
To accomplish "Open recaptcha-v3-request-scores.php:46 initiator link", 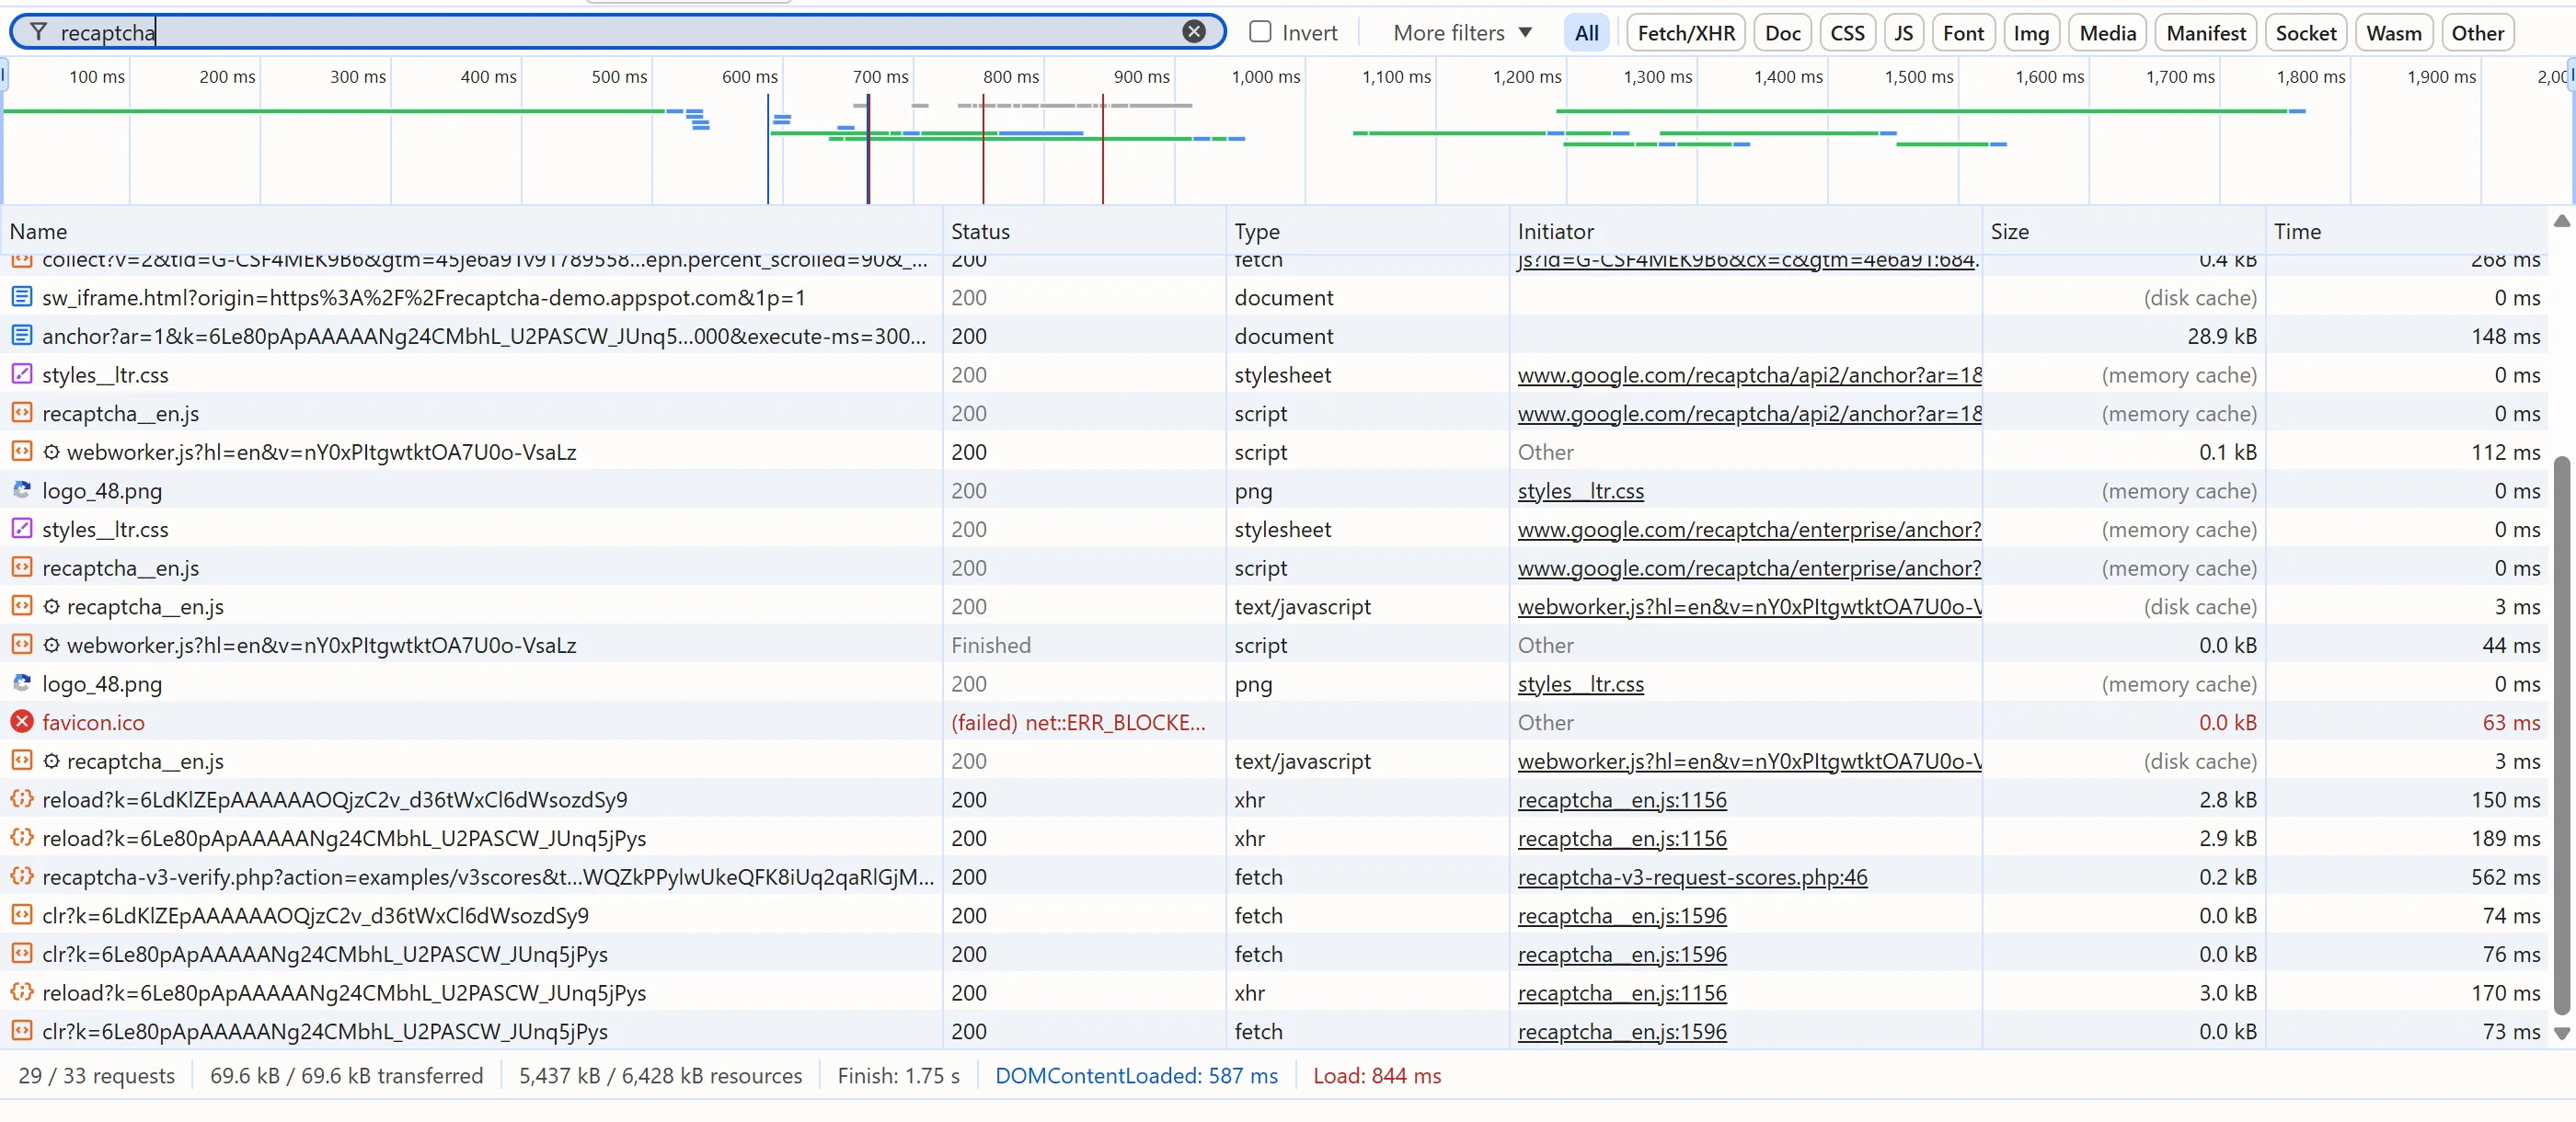I will [1692, 877].
